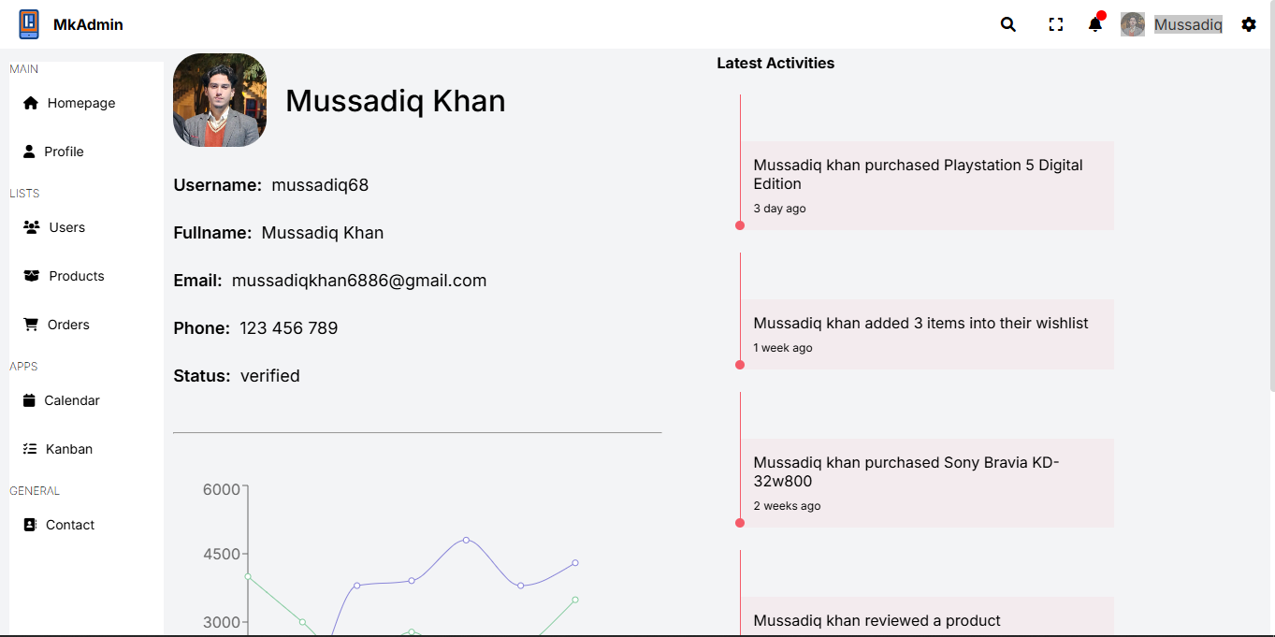Go to the Products list
This screenshot has width=1275, height=637.
(77, 276)
